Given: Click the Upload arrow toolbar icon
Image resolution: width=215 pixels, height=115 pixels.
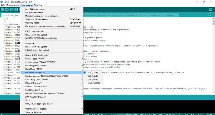Looking at the screenshot, I should pyautogui.click(x=7, y=10).
